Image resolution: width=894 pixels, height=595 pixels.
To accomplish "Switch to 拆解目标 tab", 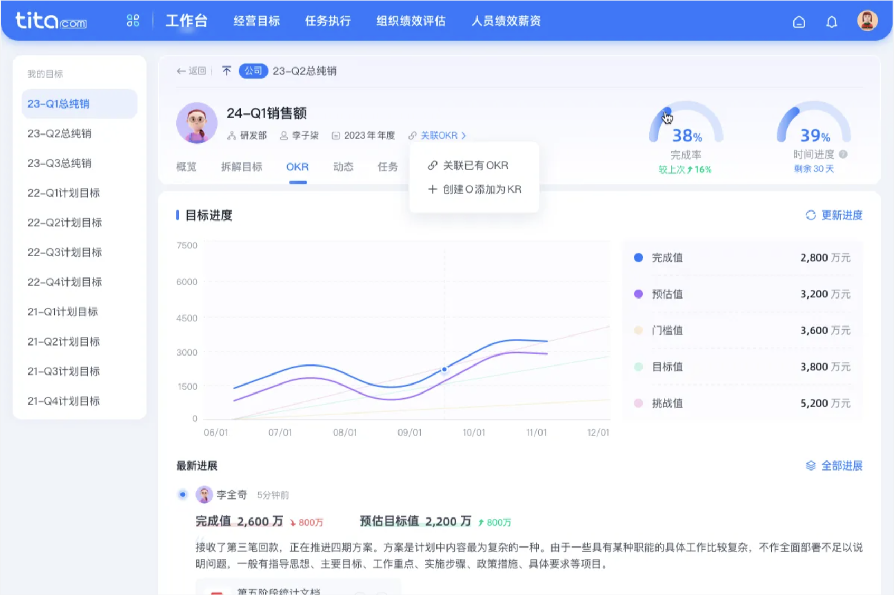I will pyautogui.click(x=241, y=167).
